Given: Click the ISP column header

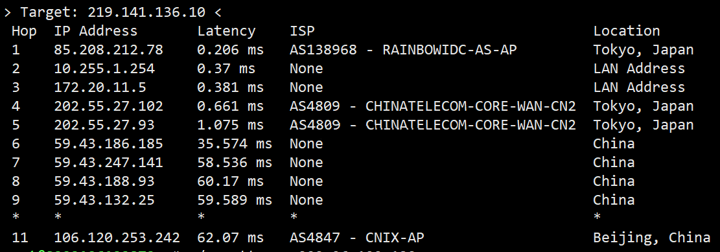Looking at the screenshot, I should (x=302, y=30).
